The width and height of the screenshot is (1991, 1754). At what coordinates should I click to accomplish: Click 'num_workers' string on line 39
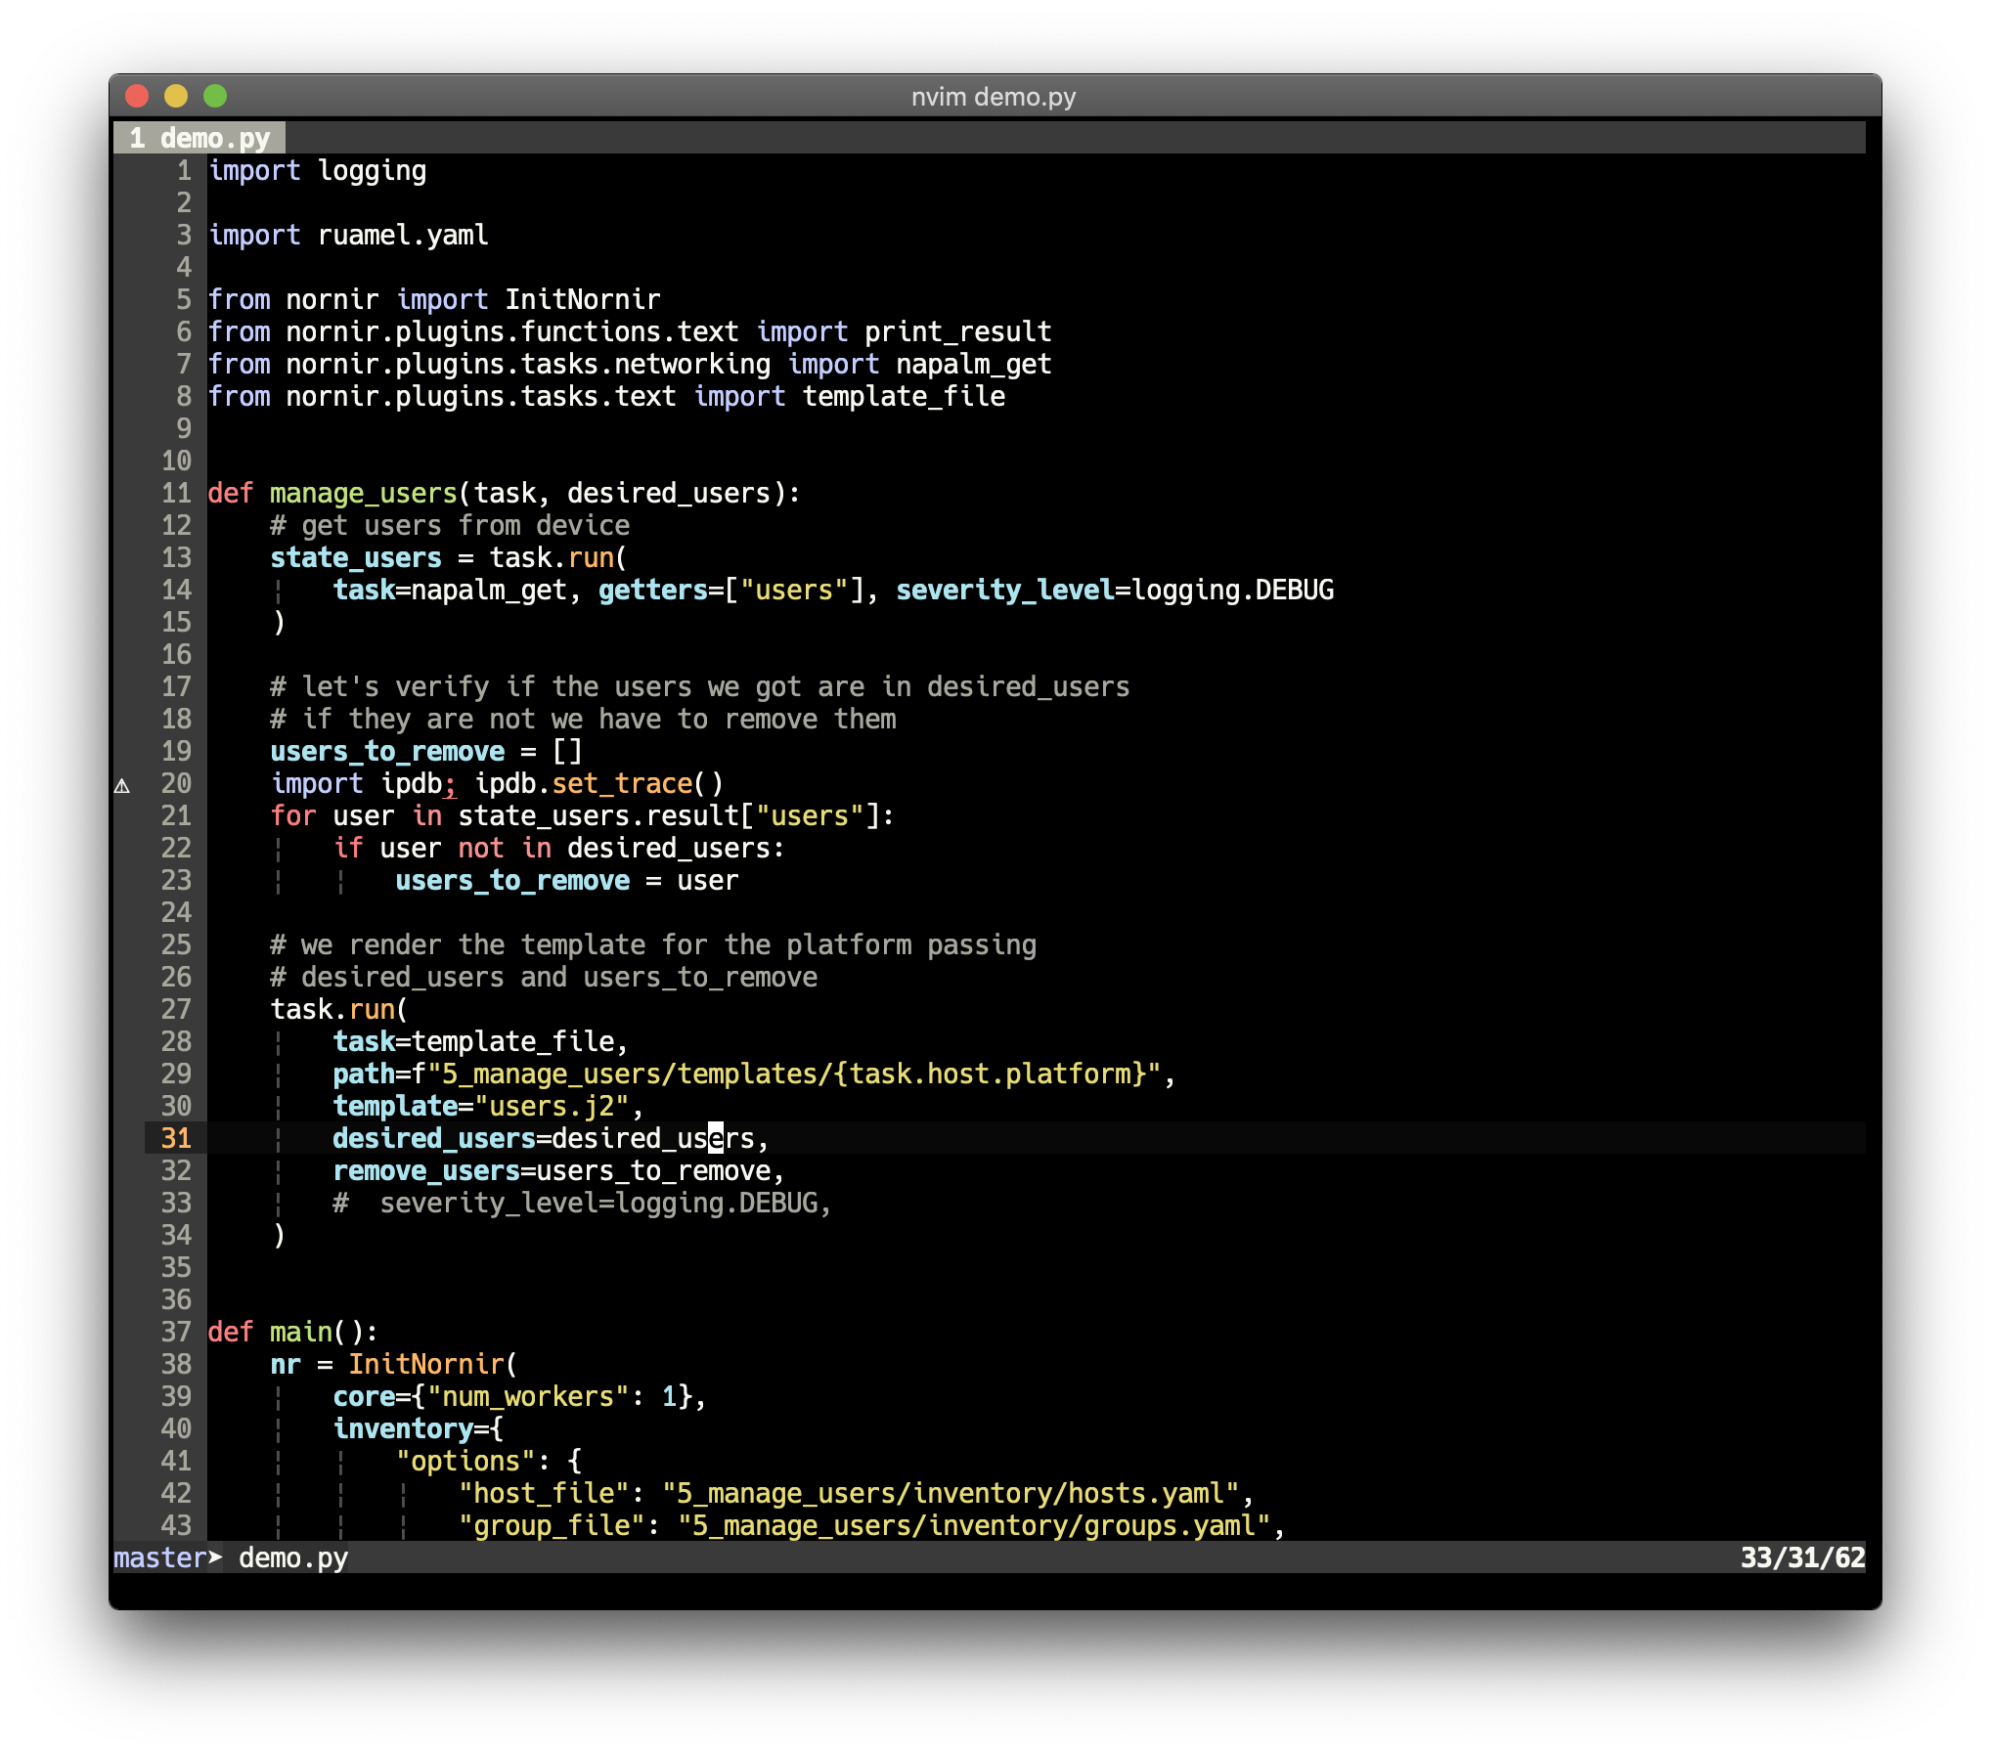528,1397
